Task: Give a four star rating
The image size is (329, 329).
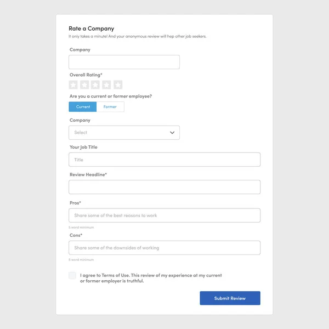Action: [106, 85]
